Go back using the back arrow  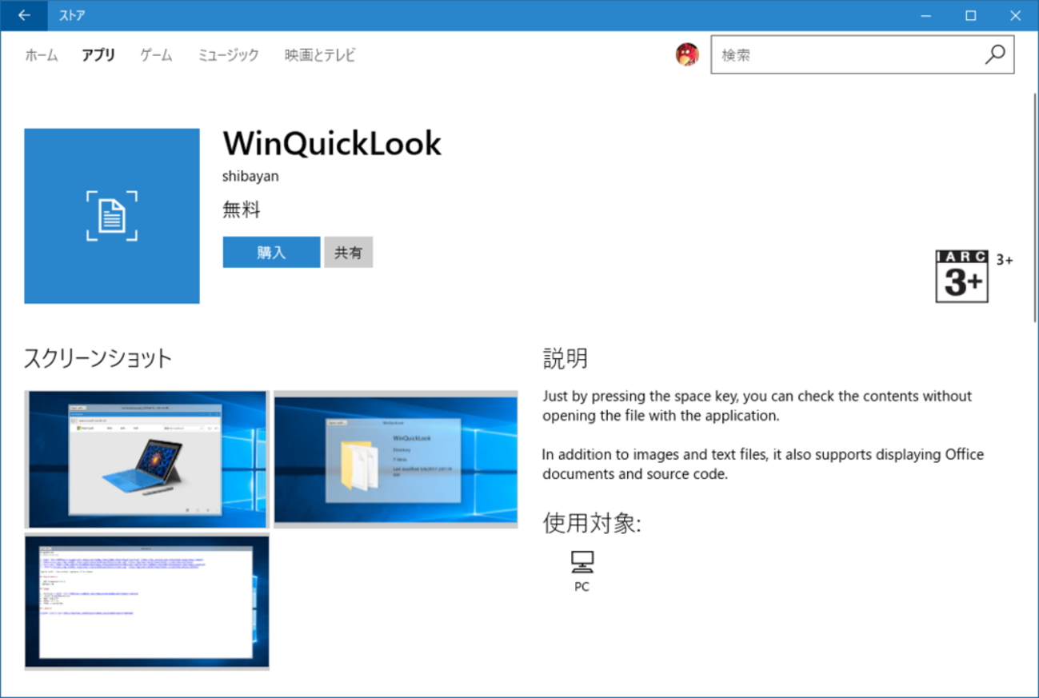pos(24,15)
